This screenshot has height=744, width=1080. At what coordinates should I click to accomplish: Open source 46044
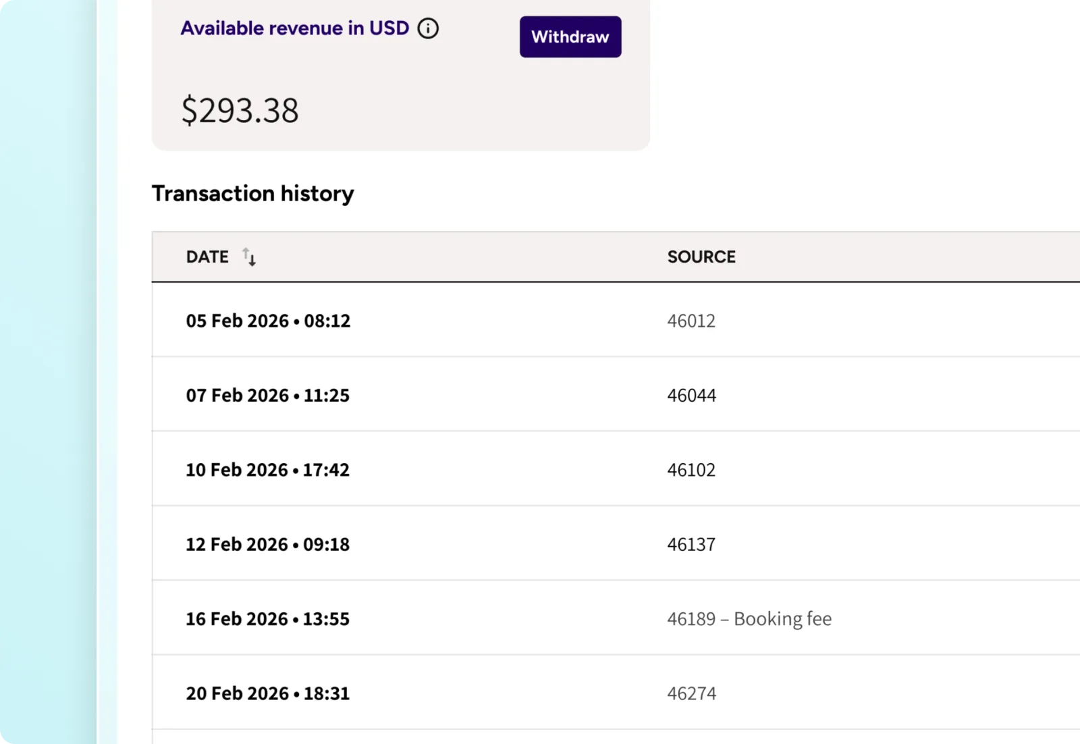coord(691,395)
